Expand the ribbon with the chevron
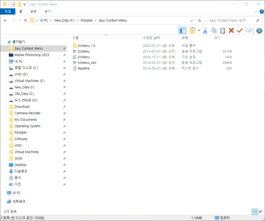Viewport: 265px width, 221px height. click(x=256, y=12)
